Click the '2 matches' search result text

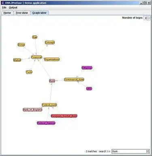(x=91, y=152)
